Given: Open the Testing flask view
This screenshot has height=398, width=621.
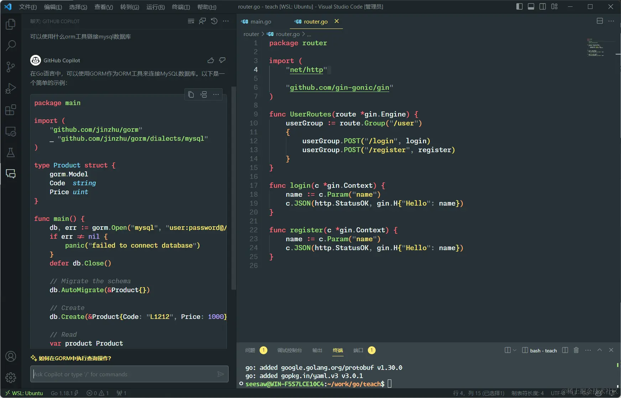Looking at the screenshot, I should click(11, 153).
